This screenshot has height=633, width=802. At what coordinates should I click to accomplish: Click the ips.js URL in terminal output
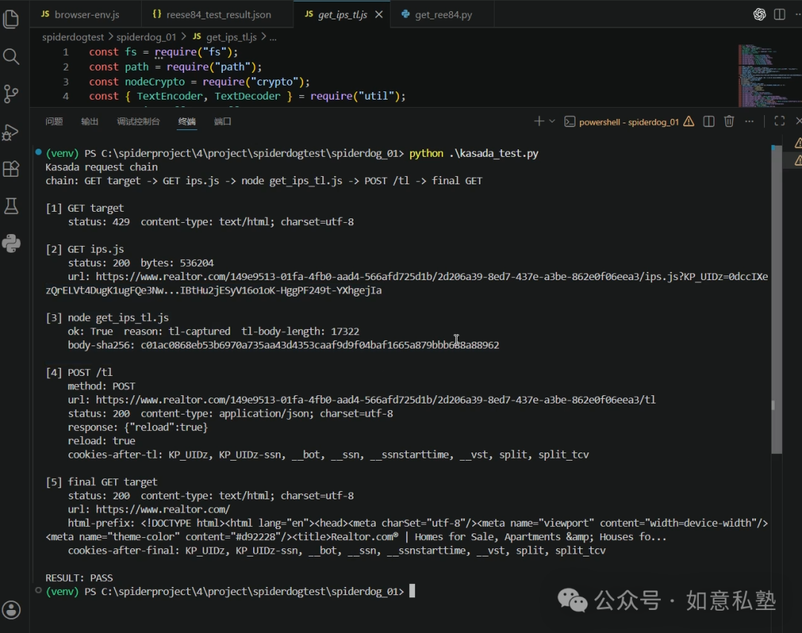pos(407,284)
